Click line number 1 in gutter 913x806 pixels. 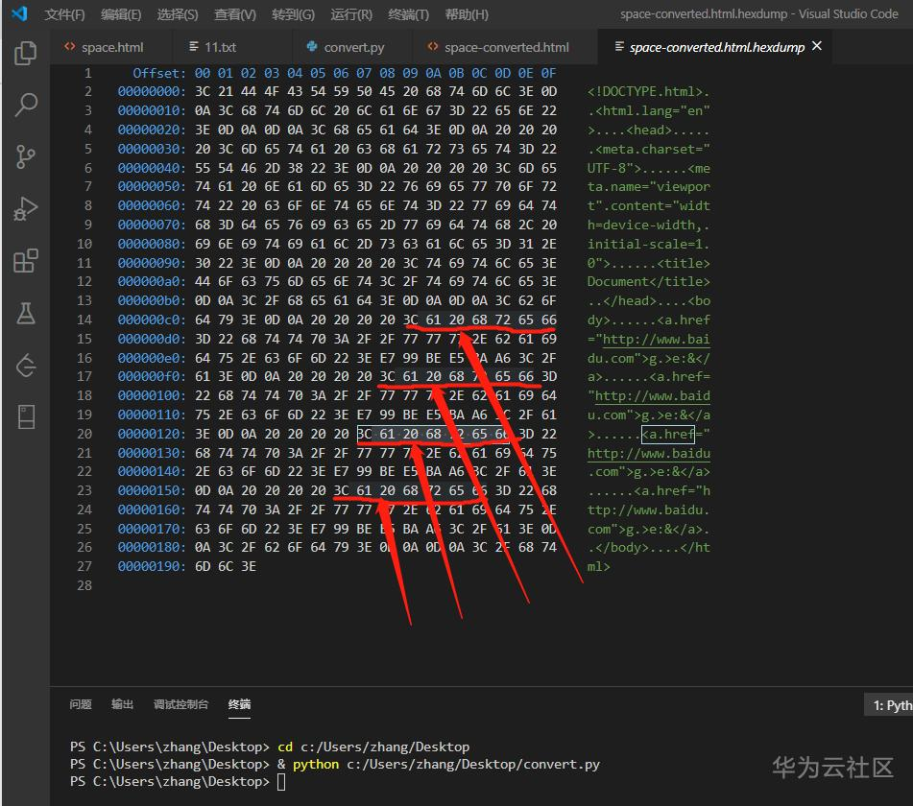click(x=88, y=73)
